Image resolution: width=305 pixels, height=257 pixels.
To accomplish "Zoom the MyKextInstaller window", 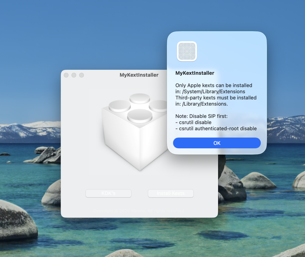I will pos(81,75).
